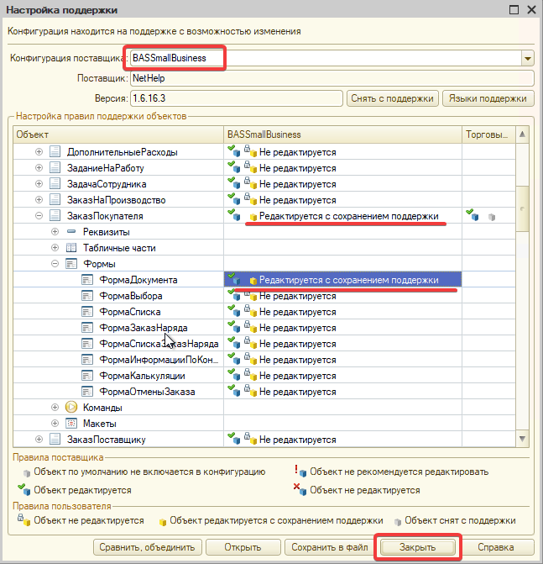Click the Команды folder icon

[71, 407]
